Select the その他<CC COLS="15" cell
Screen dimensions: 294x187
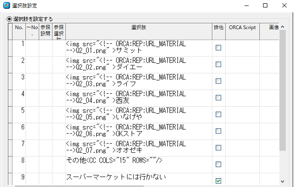139,165
